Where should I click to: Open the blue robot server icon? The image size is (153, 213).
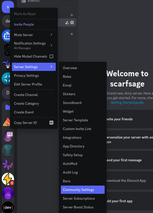pyautogui.click(x=6, y=36)
